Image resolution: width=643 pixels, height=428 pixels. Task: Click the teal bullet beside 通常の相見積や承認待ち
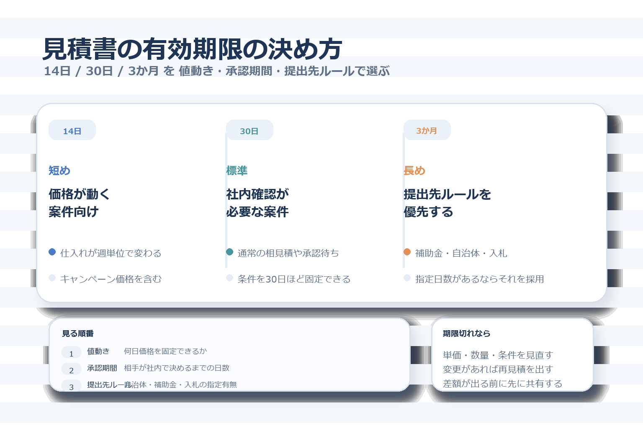click(x=229, y=252)
